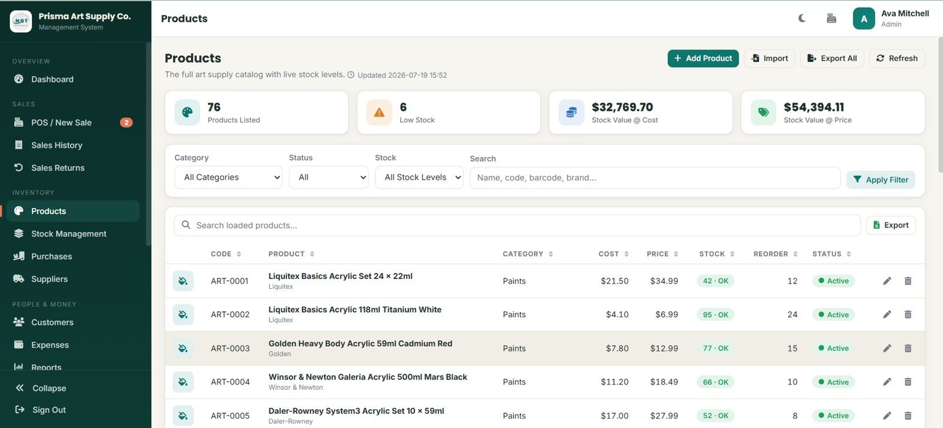Apply Filter to products
This screenshot has height=428, width=943.
pos(881,180)
